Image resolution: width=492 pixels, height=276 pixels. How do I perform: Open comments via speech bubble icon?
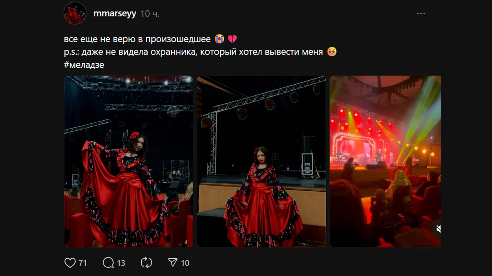point(108,263)
